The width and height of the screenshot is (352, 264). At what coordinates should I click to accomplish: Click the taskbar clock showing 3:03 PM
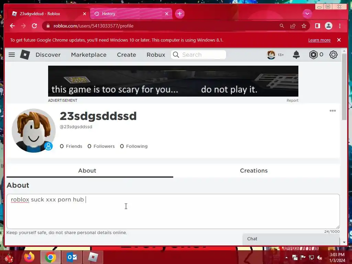tap(337, 257)
